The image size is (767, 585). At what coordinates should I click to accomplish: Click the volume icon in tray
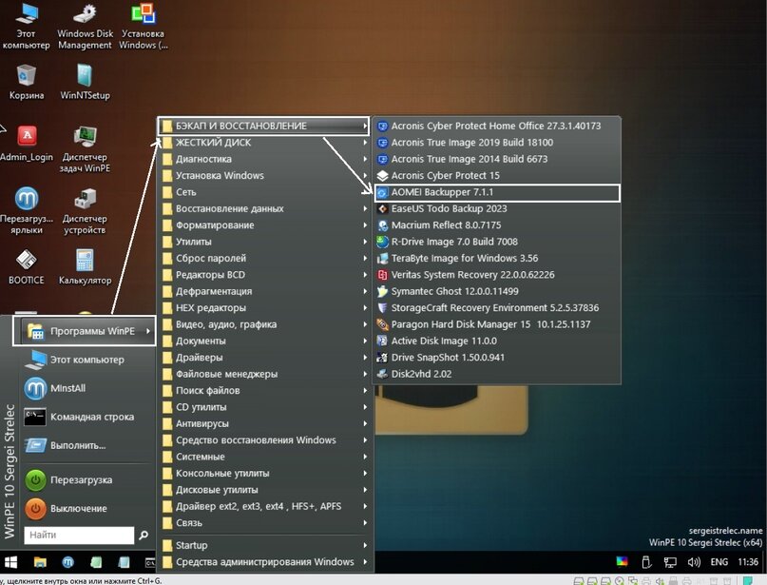[x=694, y=562]
